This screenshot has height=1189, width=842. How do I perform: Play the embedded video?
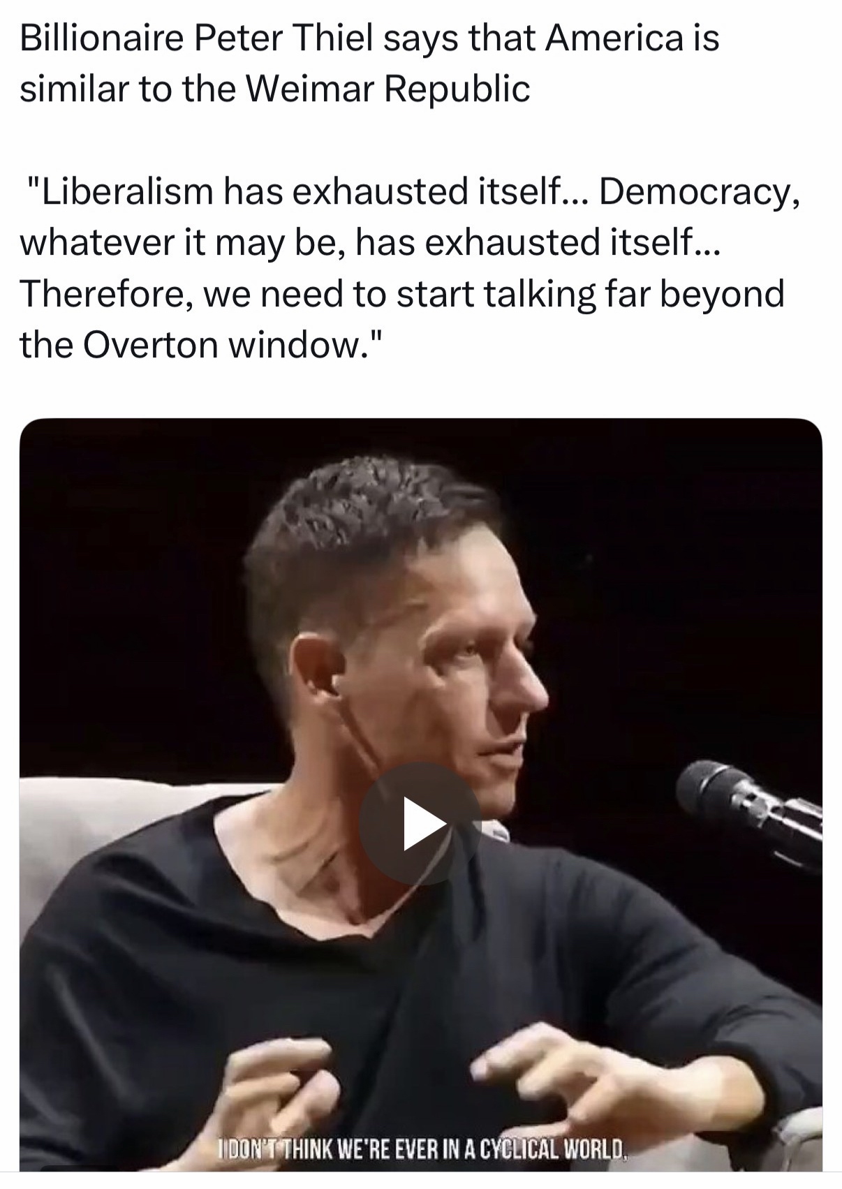420,824
